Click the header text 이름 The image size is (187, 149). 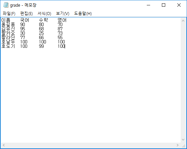6,20
